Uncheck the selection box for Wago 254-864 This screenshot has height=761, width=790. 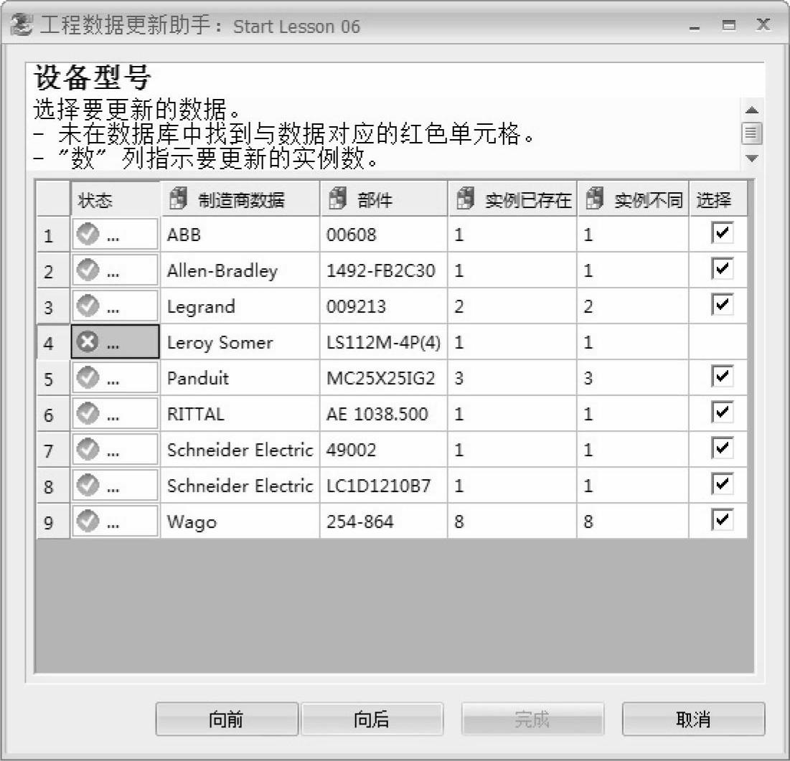coord(722,520)
